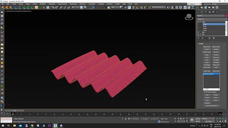Open the Hierarchy panel tab
Image resolution: width=228 pixels, height=128 pixels.
[206, 12]
